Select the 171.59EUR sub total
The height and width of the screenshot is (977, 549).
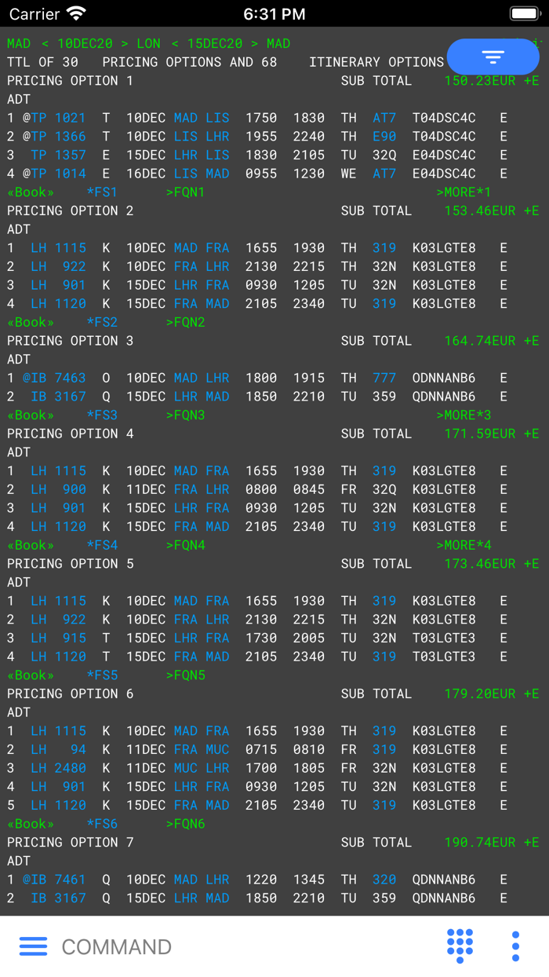[x=480, y=434]
